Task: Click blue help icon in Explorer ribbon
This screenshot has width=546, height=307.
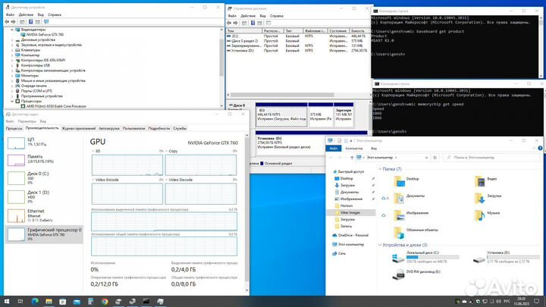Action: click(540, 149)
